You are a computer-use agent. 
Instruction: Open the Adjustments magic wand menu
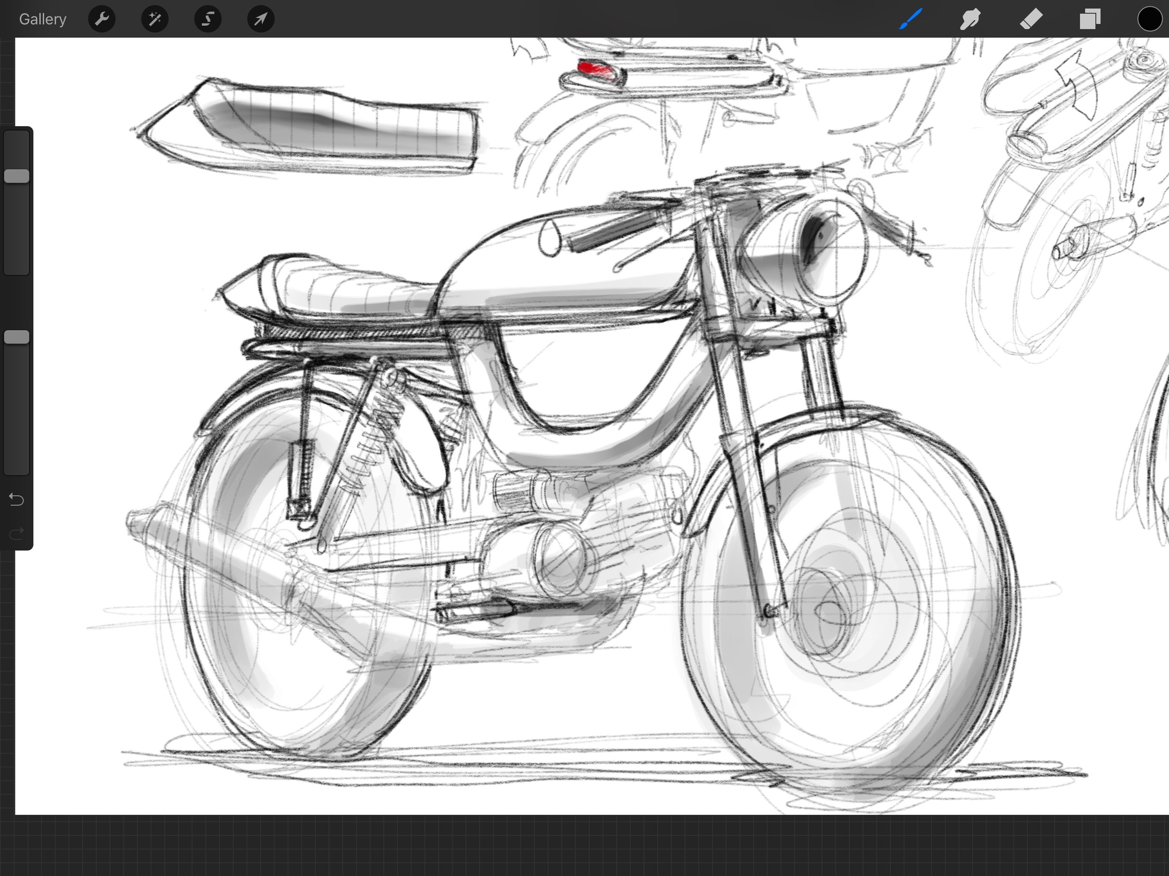pyautogui.click(x=155, y=19)
